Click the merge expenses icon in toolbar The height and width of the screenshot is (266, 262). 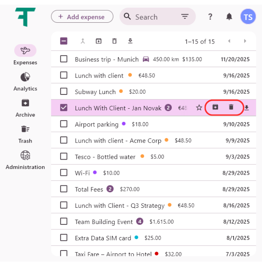[x=82, y=41]
